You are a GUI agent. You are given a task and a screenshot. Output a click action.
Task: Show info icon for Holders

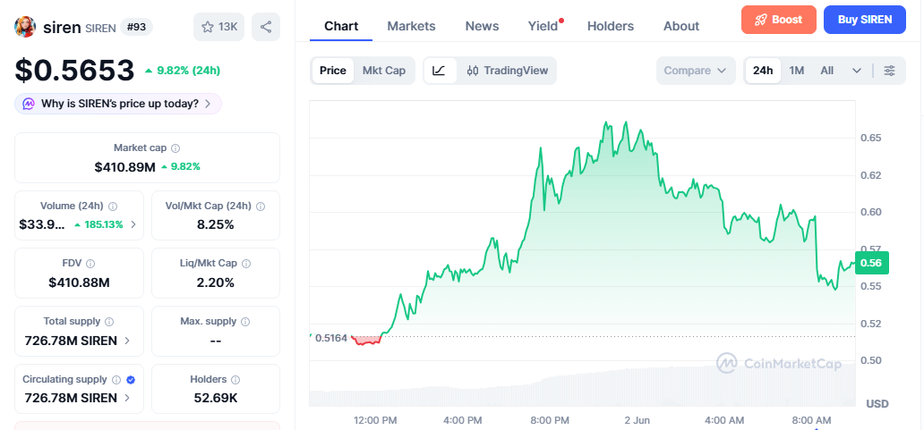tap(235, 380)
